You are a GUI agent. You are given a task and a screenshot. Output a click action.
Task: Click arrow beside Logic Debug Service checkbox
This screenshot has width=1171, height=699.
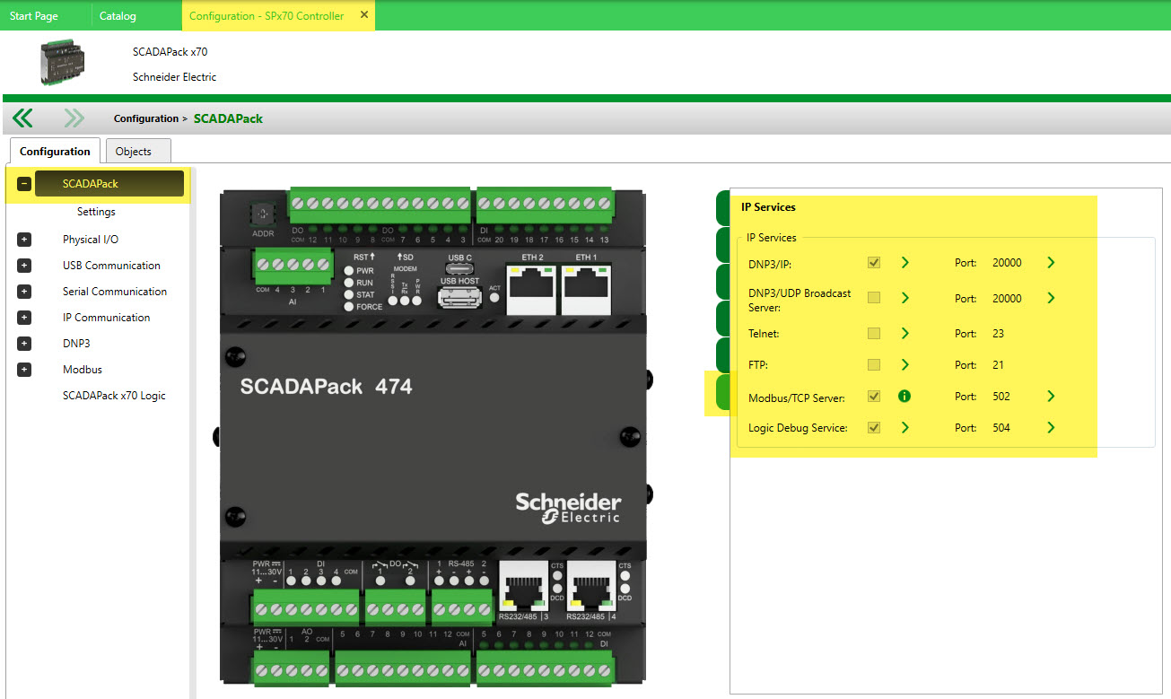click(x=904, y=428)
